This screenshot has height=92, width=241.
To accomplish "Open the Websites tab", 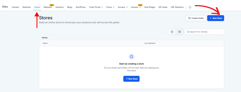I will pos(27,7).
